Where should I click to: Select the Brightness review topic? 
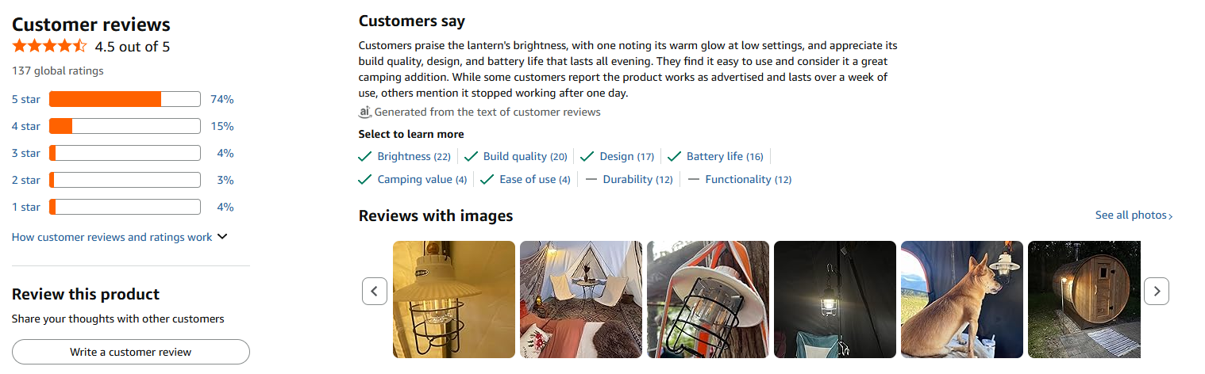413,157
